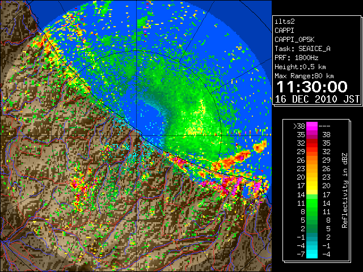Click the 11:30:00 timestamp
Image resolution: width=363 pixels, height=272 pixels.
click(312, 87)
